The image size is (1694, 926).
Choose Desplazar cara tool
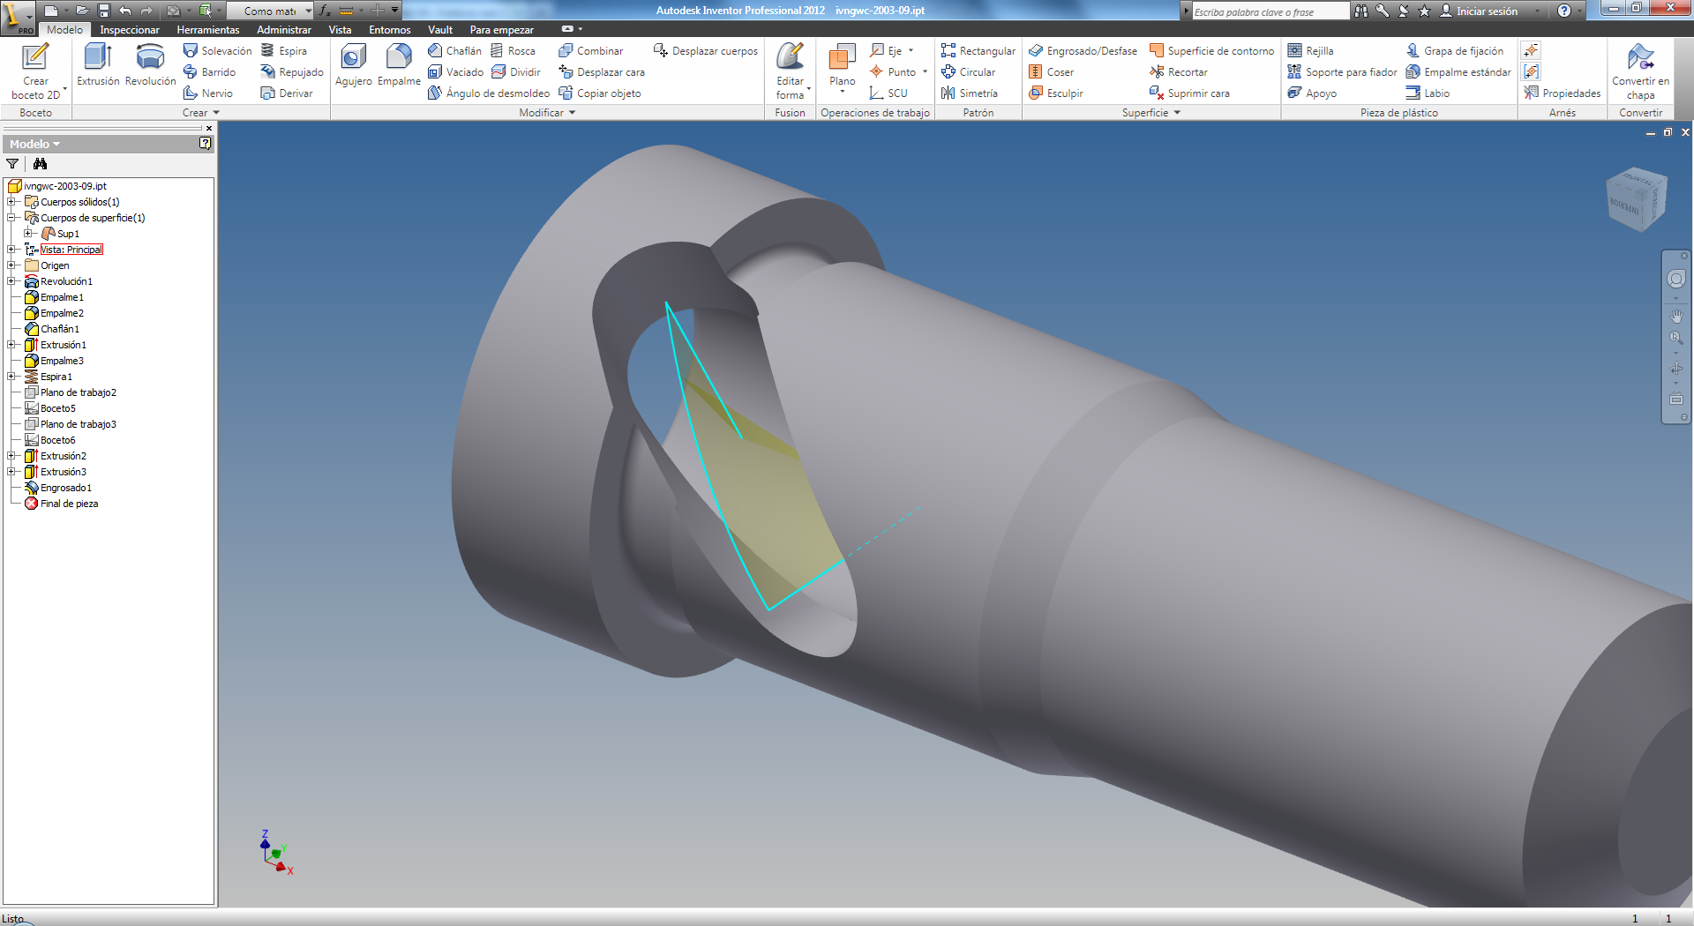(x=602, y=71)
